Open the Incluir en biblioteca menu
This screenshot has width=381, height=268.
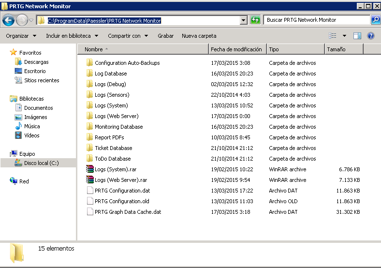pos(72,36)
